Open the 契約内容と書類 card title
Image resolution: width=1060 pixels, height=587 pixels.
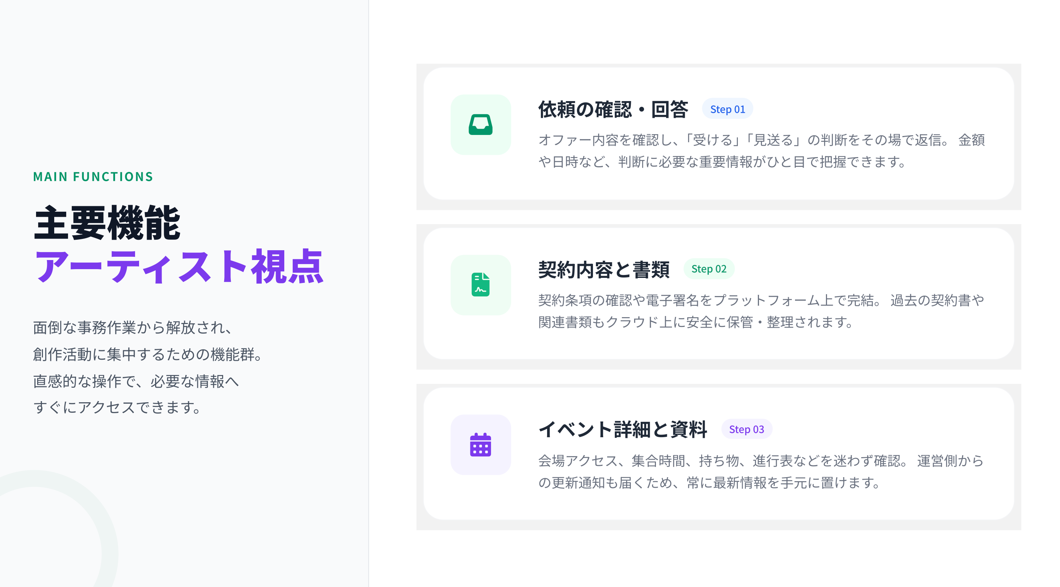[x=604, y=269]
